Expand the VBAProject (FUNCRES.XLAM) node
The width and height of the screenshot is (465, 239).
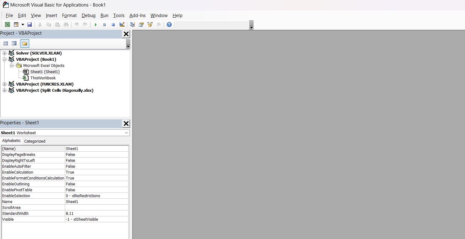pos(4,84)
